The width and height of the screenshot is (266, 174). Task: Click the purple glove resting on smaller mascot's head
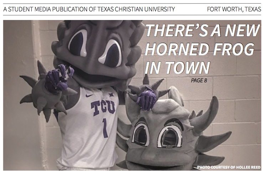point(147,100)
